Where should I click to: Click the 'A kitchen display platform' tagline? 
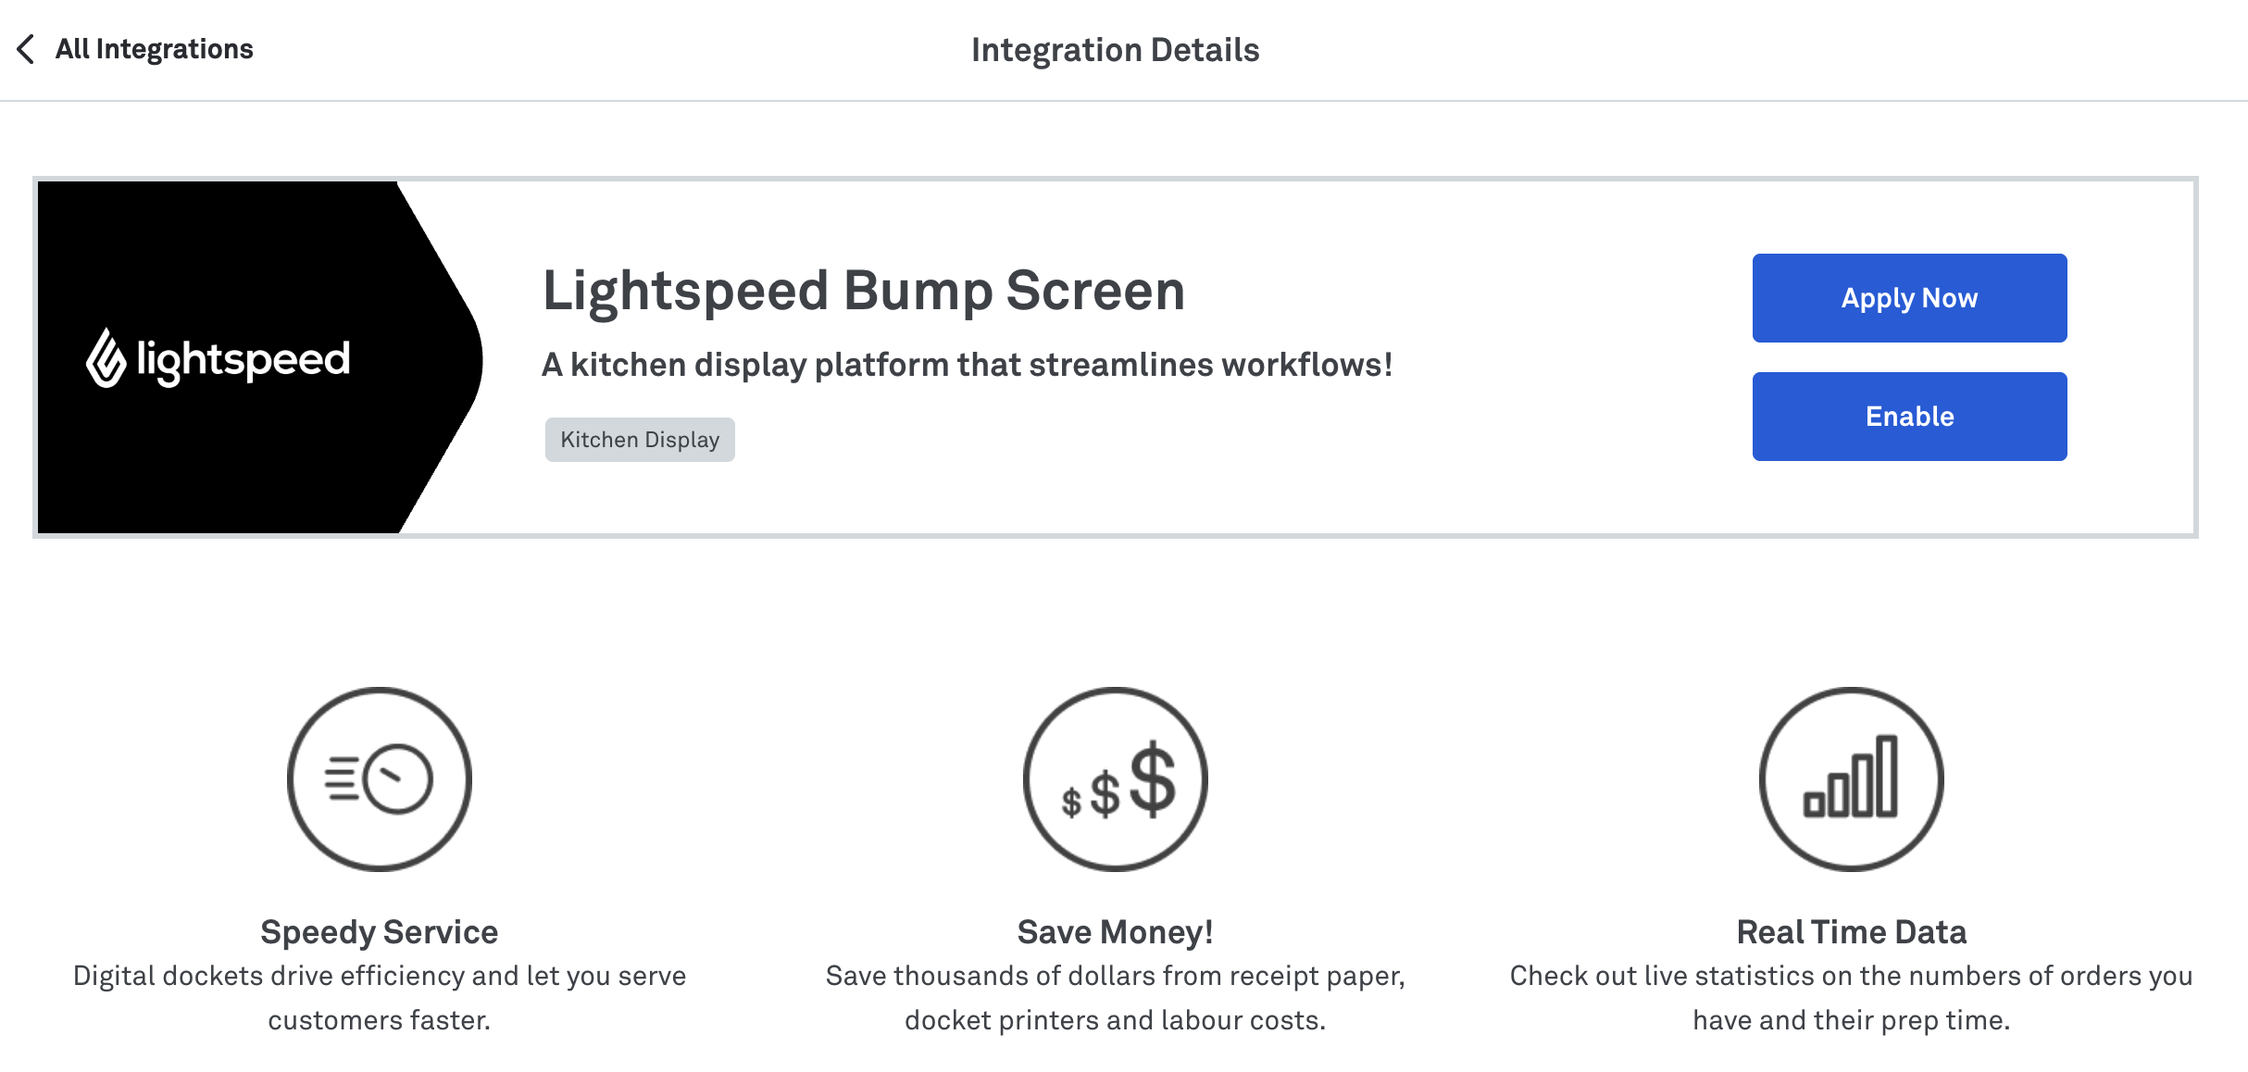point(968,365)
